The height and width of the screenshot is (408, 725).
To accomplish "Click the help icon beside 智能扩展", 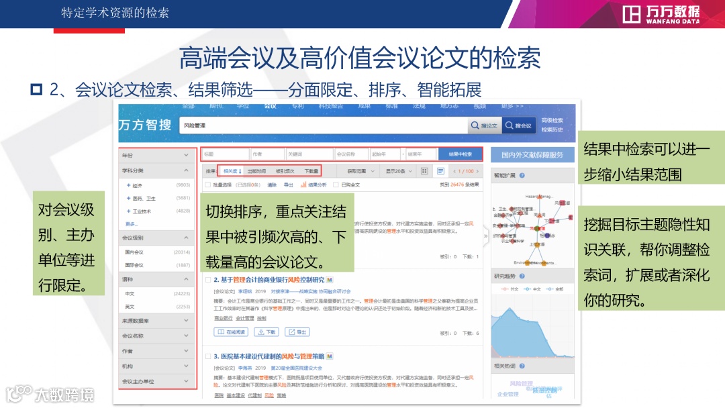I will (x=522, y=176).
